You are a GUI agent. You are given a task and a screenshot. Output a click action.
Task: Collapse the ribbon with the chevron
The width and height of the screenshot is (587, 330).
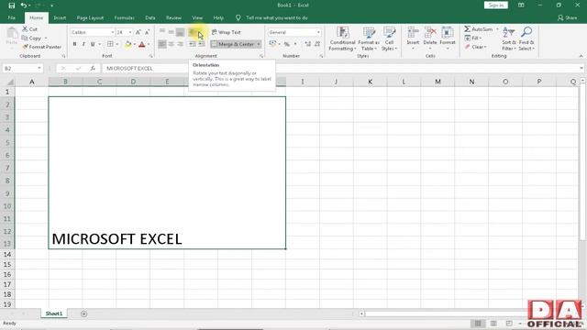tap(581, 56)
